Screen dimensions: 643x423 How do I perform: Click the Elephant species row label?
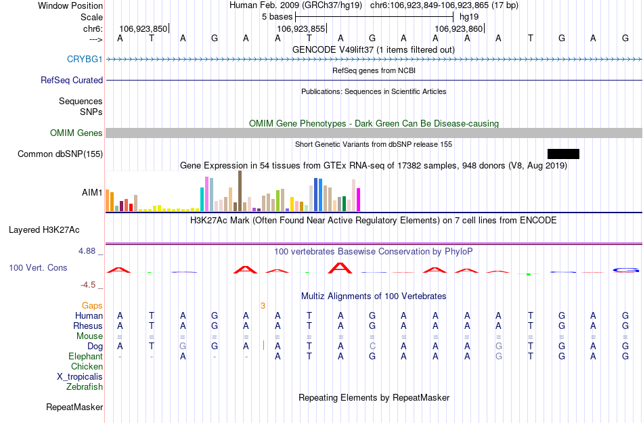pyautogui.click(x=85, y=357)
